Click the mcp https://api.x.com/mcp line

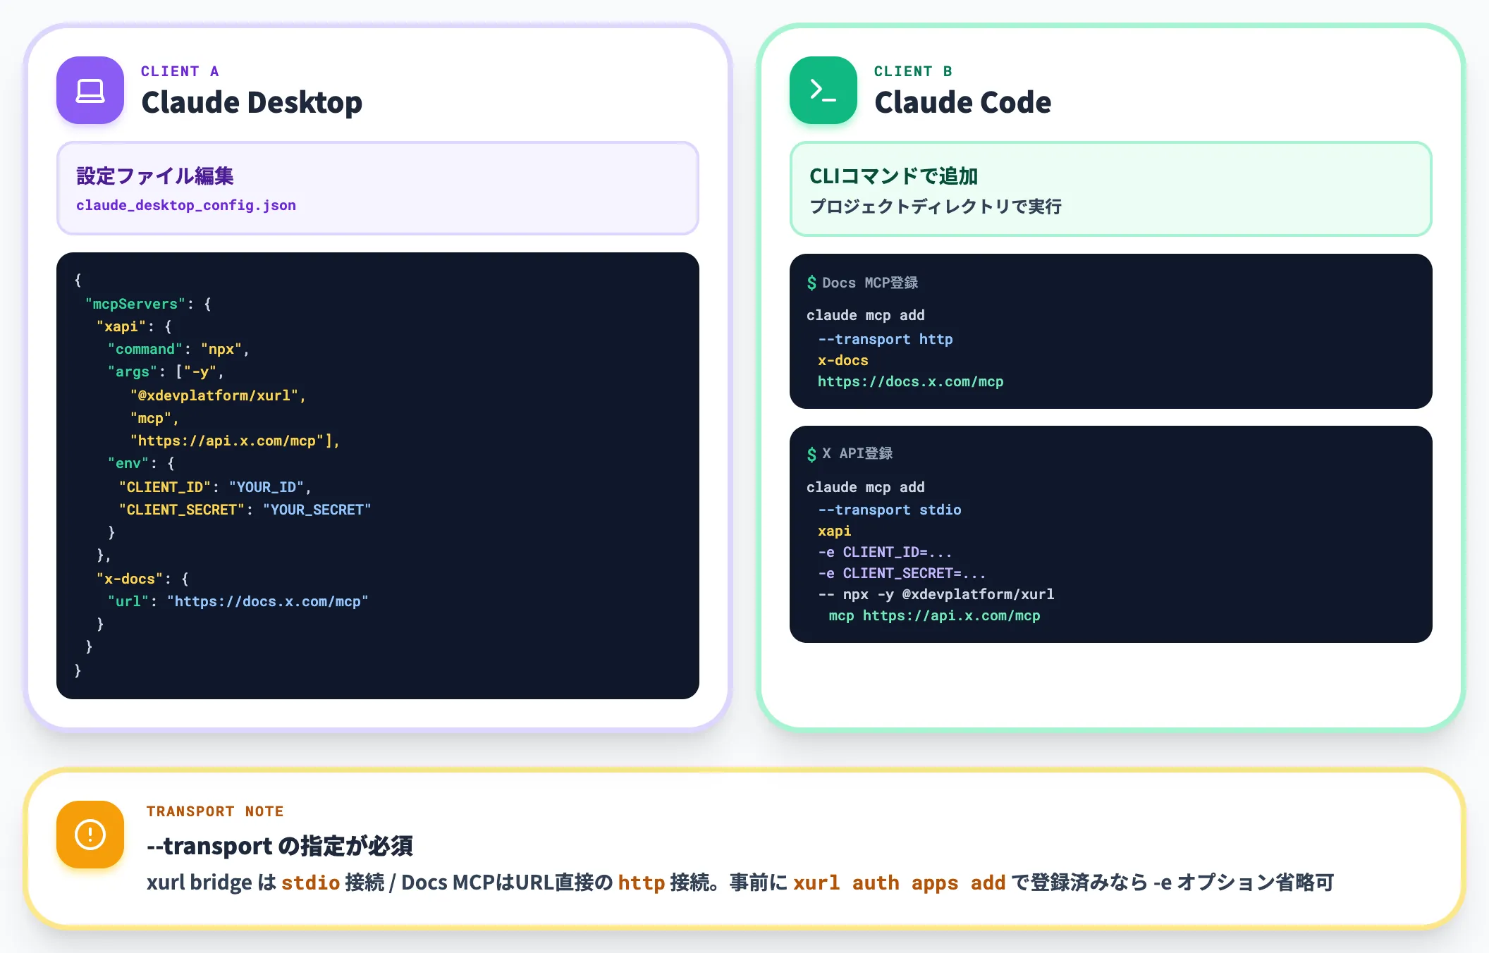click(x=935, y=615)
